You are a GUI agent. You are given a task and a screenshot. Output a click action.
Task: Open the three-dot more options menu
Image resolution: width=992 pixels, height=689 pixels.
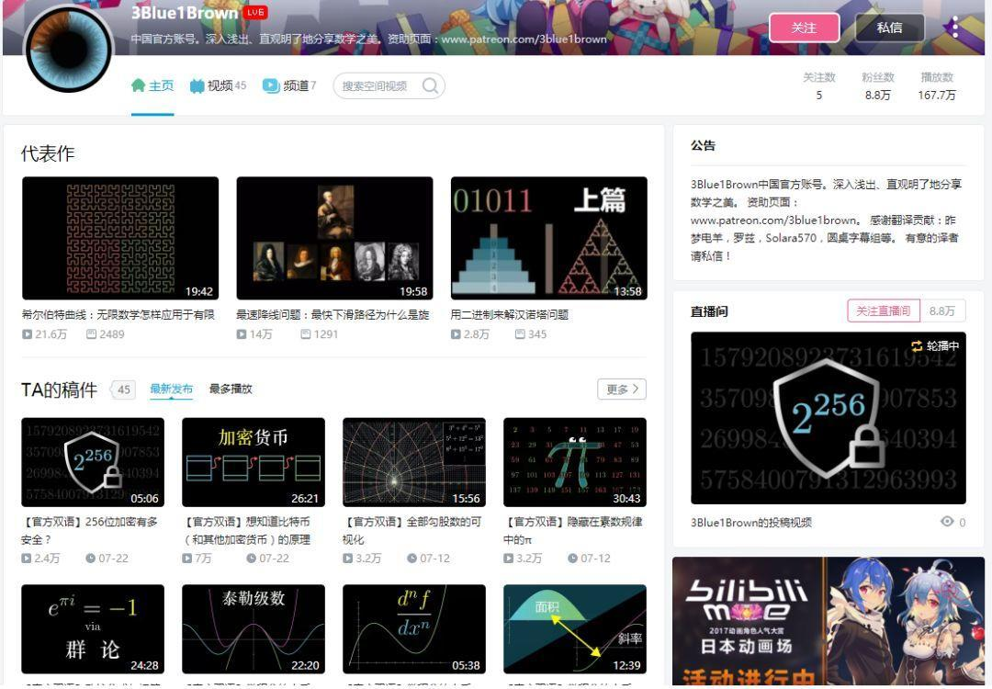tap(955, 28)
